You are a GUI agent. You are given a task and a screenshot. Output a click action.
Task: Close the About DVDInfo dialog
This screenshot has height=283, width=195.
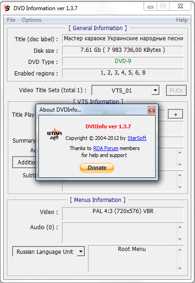(x=151, y=110)
